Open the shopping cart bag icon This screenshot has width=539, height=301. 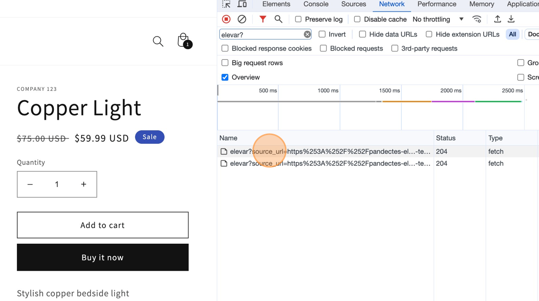[x=184, y=41]
